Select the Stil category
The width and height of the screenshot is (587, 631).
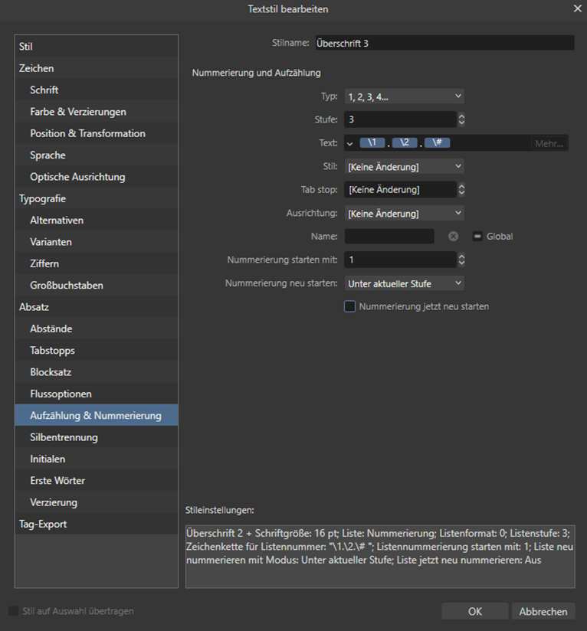point(97,46)
